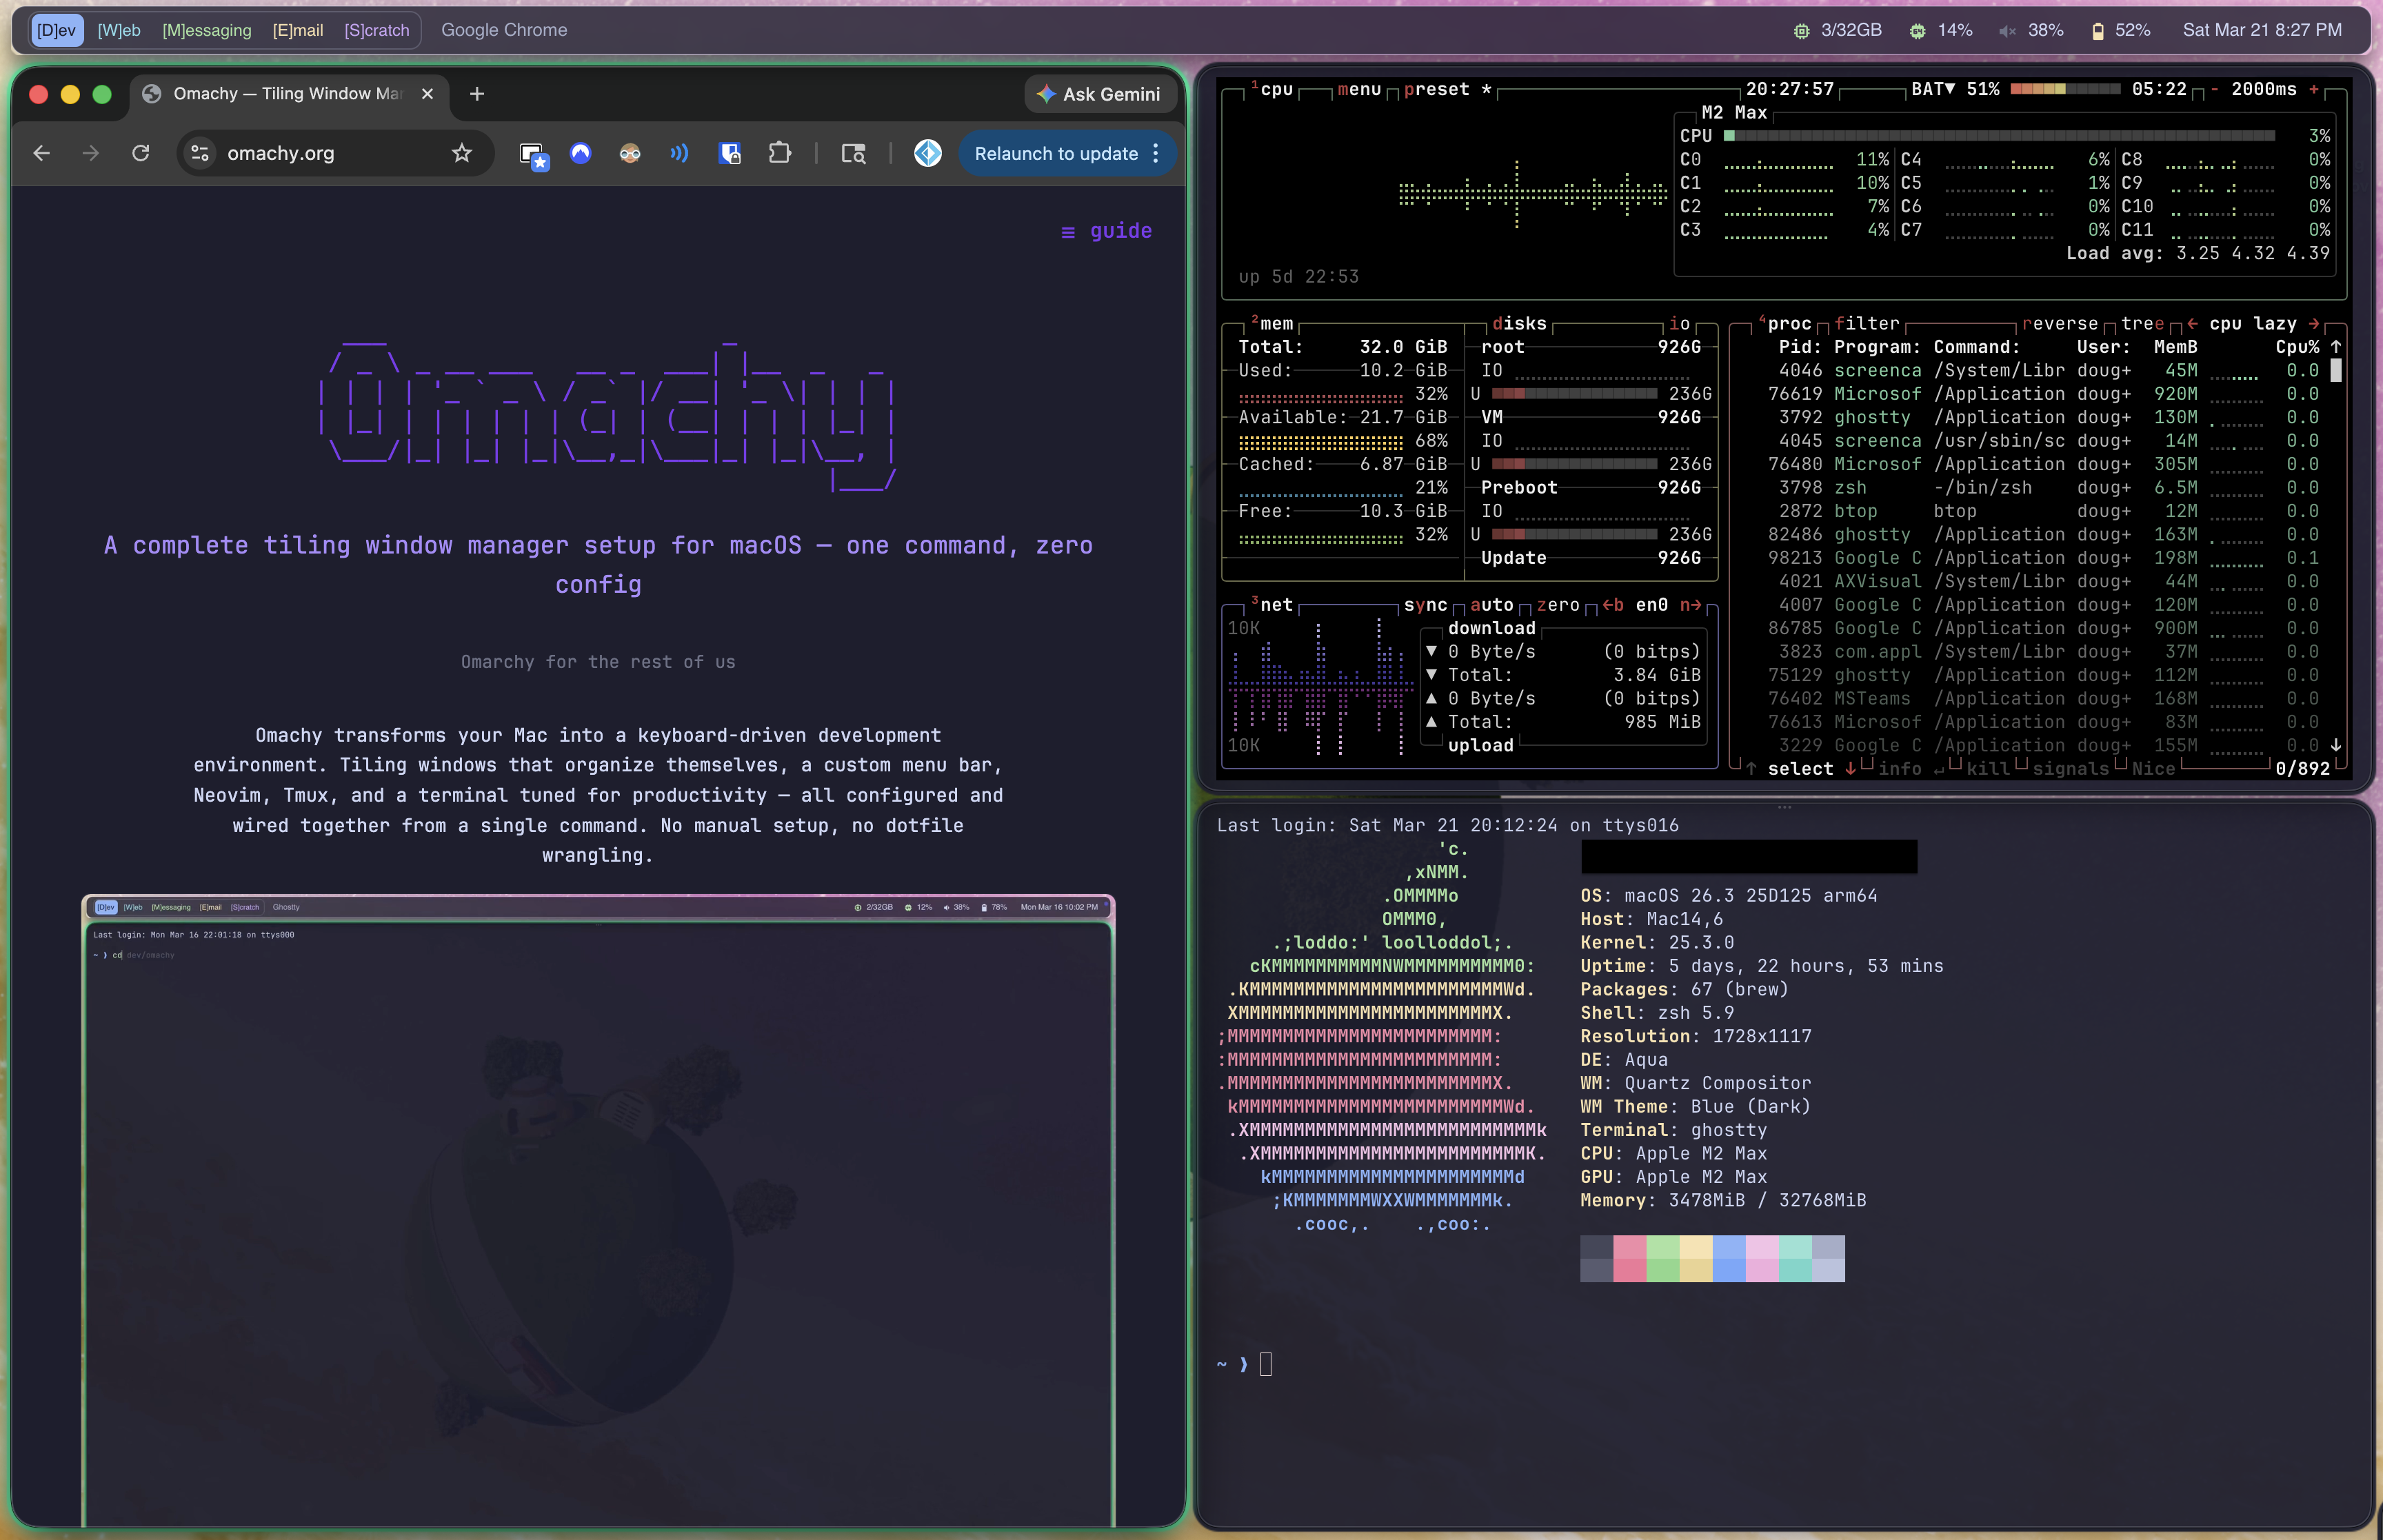Increase btop update interval with plus
Image resolution: width=2383 pixels, height=1540 pixels.
pyautogui.click(x=2313, y=89)
